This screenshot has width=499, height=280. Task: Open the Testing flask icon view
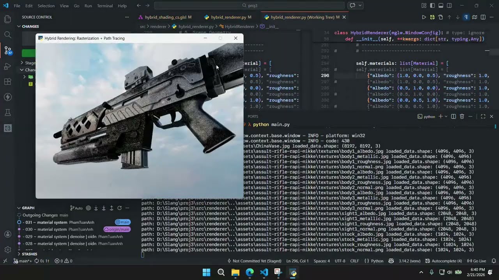(x=7, y=113)
